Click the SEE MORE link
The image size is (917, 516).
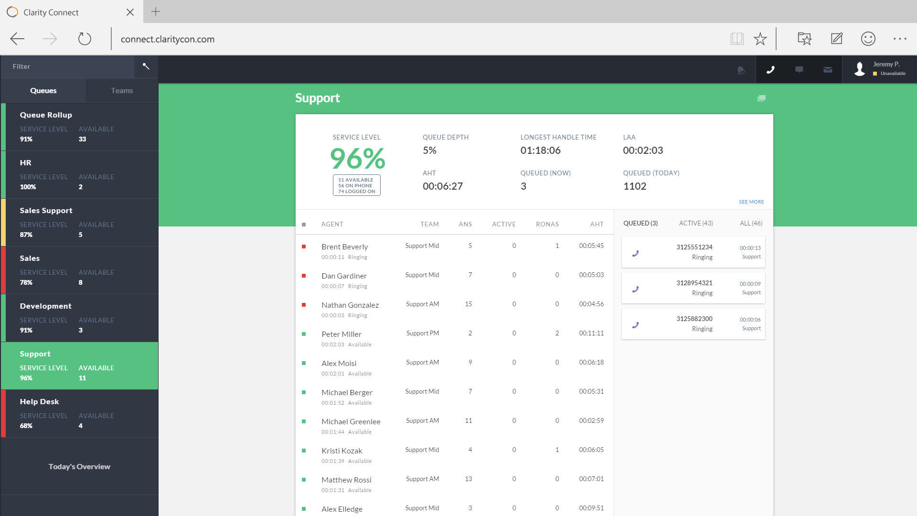751,202
